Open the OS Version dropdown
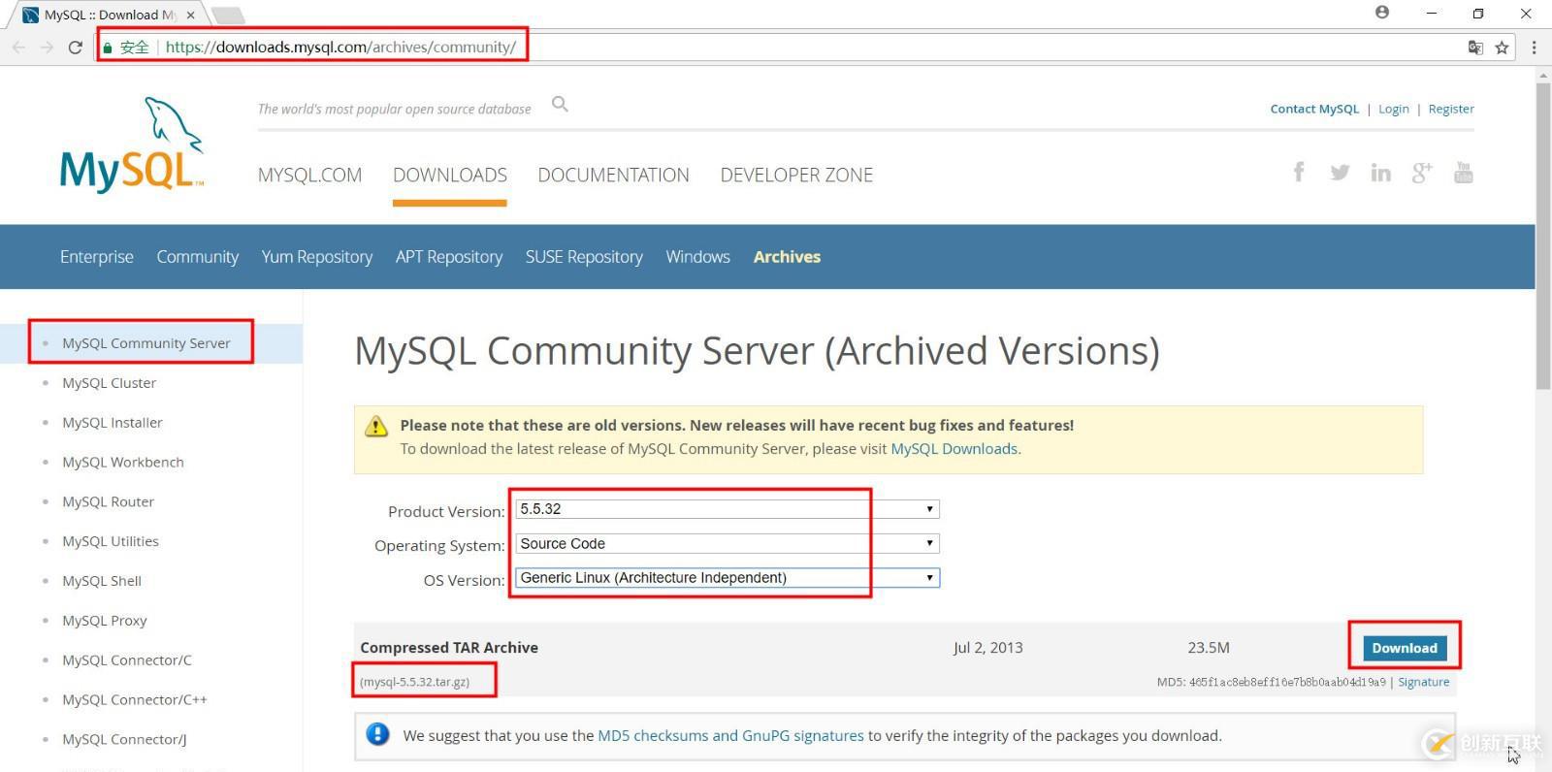Image resolution: width=1552 pixels, height=772 pixels. (x=727, y=578)
